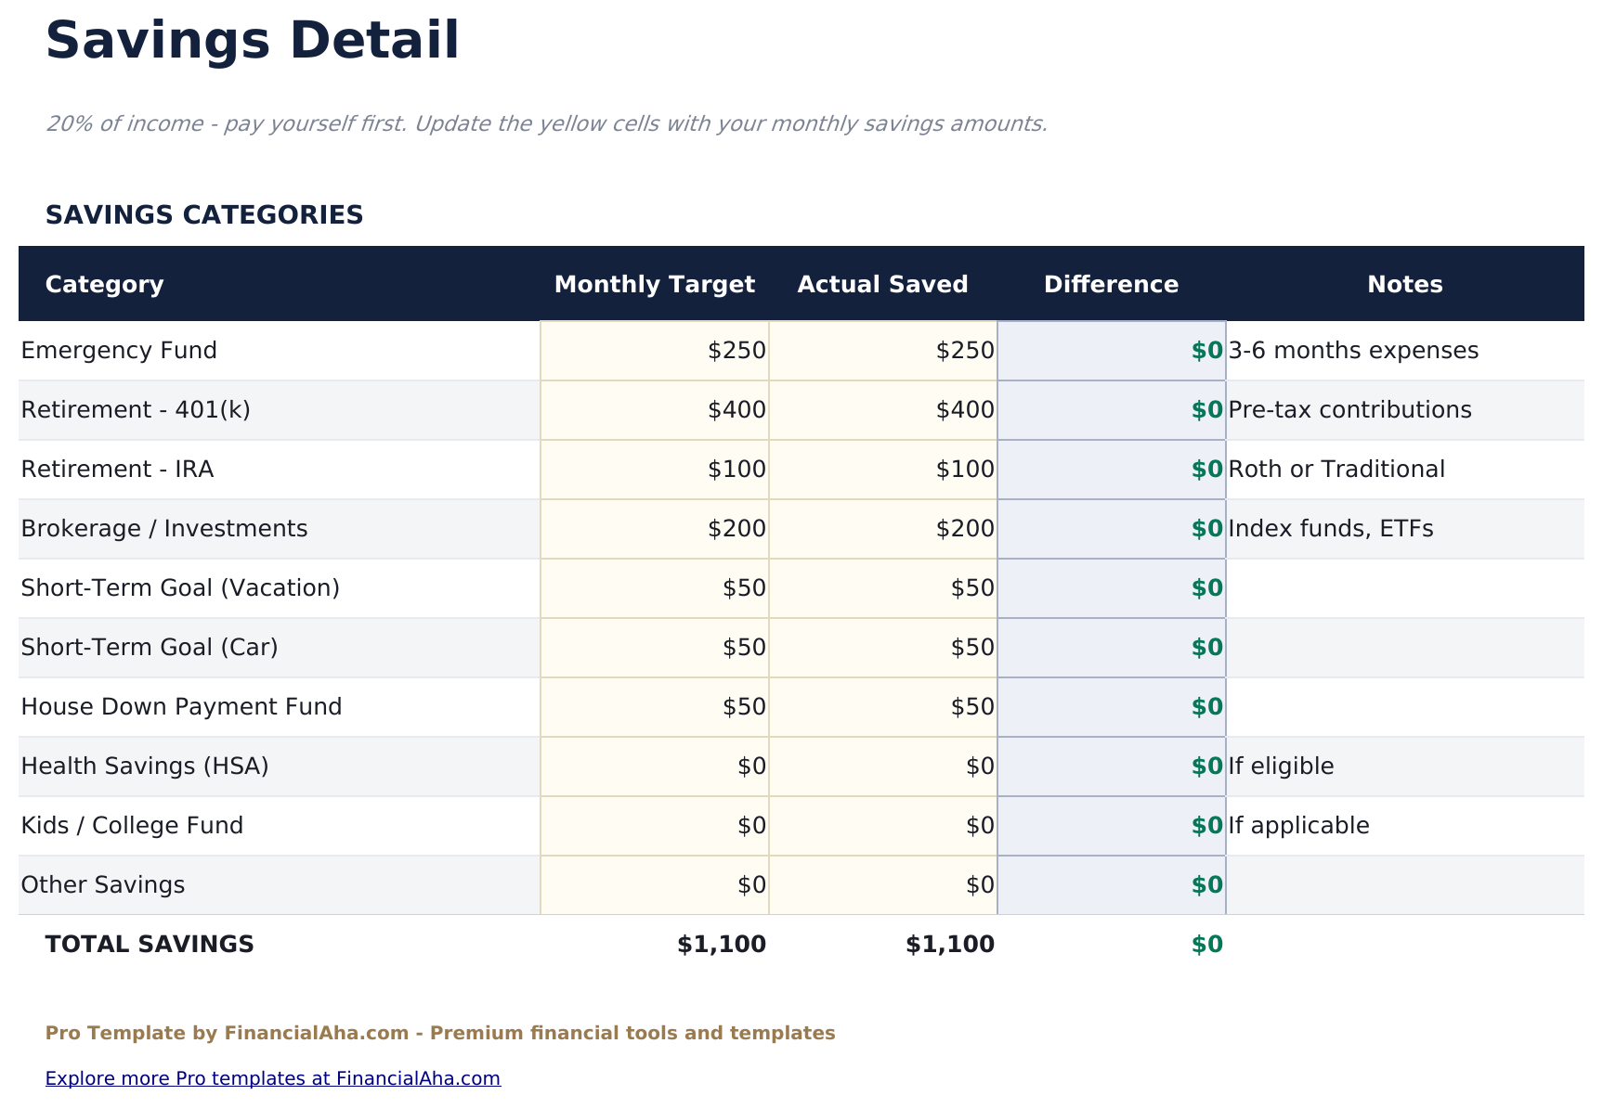Viewport: 1603px width, 1108px height.
Task: Select Emergency Fund Monthly Target cell
Action: coord(655,351)
